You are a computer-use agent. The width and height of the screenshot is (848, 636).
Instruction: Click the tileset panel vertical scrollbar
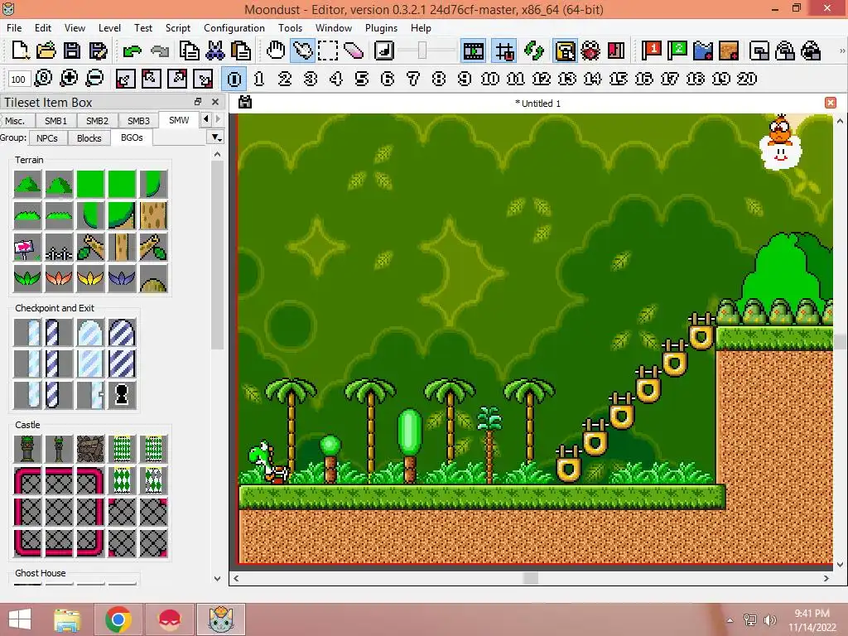tap(217, 255)
